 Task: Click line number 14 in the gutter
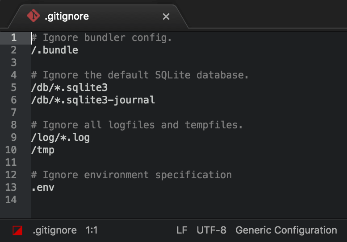pos(11,200)
